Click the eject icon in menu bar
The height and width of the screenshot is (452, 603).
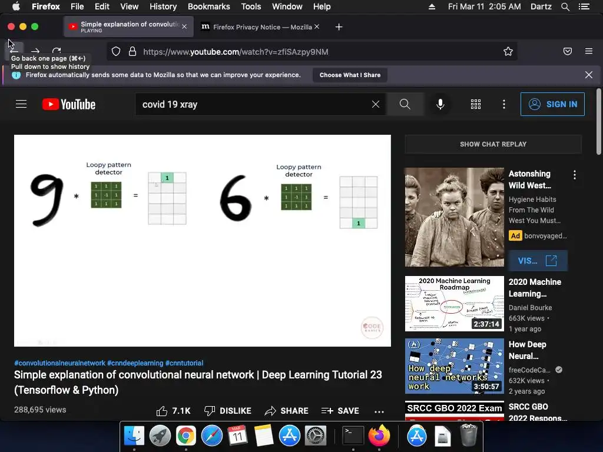432,6
